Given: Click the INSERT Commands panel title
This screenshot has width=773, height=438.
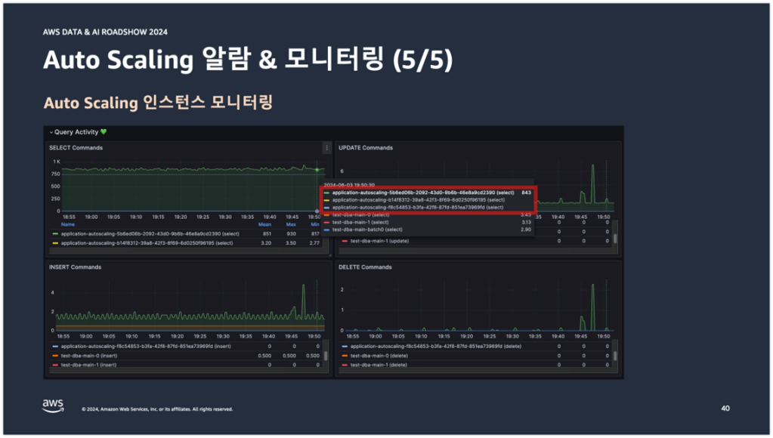Looking at the screenshot, I should pyautogui.click(x=76, y=267).
